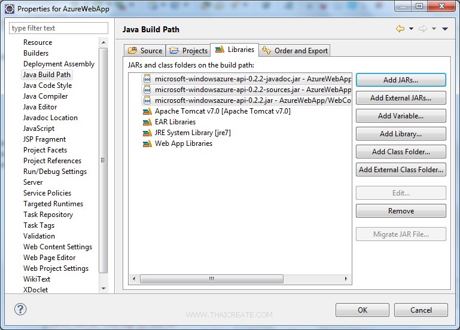Click the forward navigation arrow icon
This screenshot has width=460, height=330.
pos(423,29)
